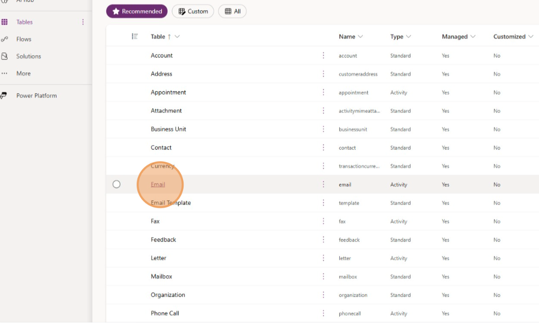Open the Customized column dropdown chevron
539x332 pixels.
[x=531, y=36]
